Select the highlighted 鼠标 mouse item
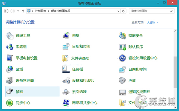 33,91
